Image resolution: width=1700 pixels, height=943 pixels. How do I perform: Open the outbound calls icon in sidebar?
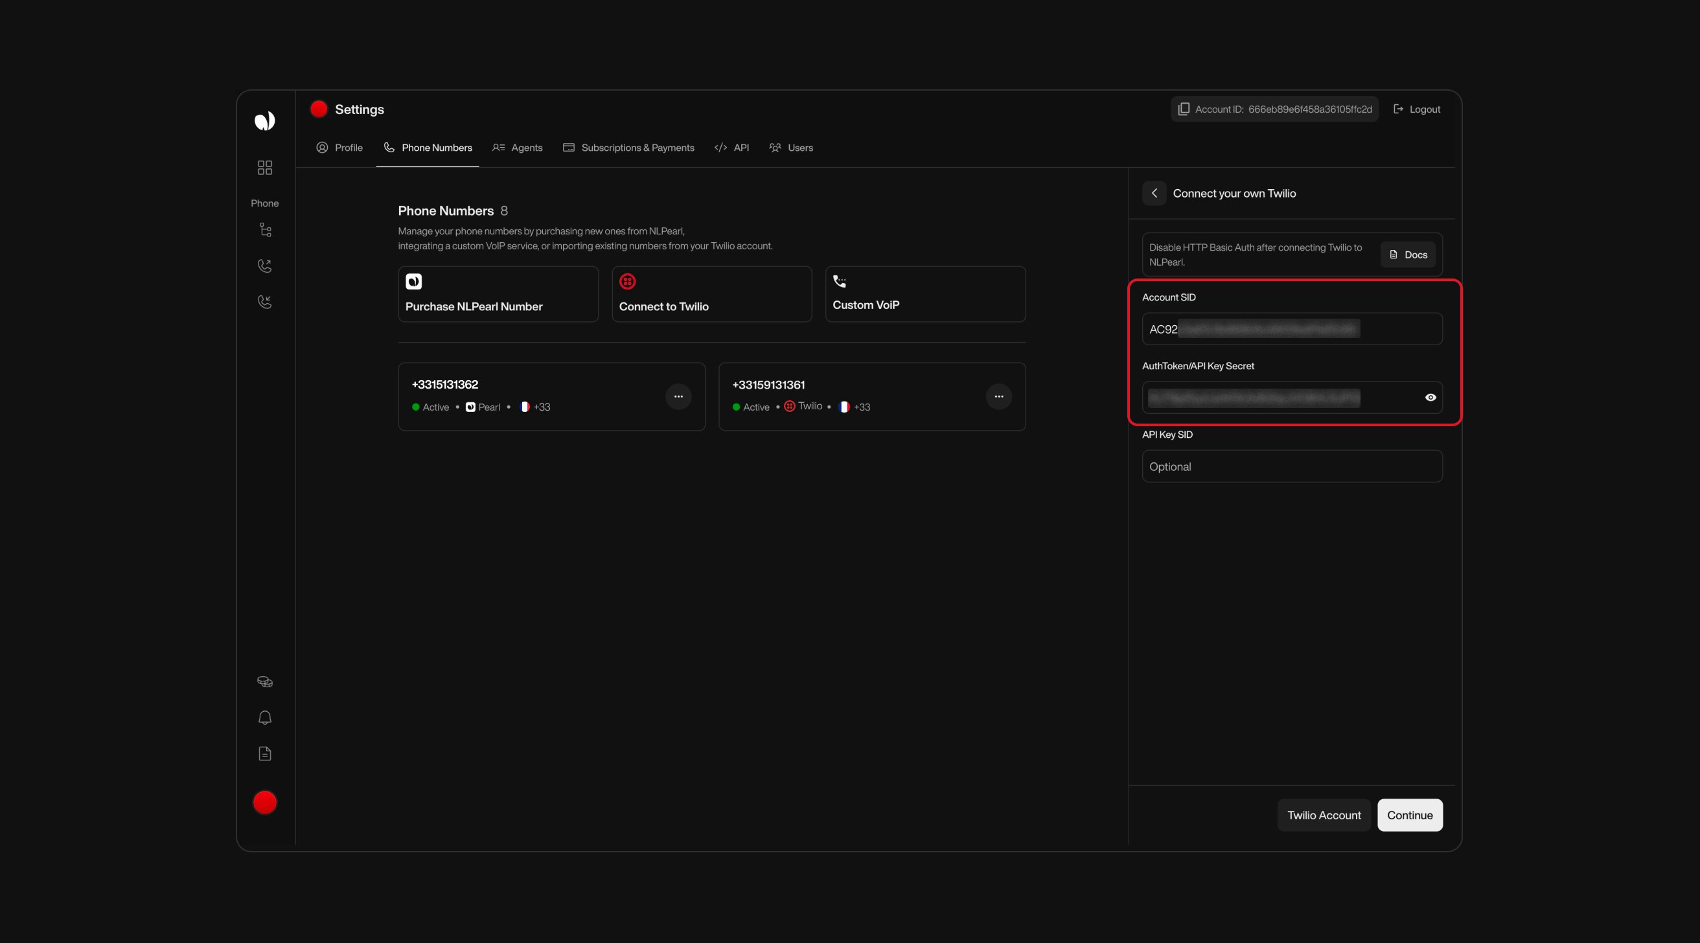pos(264,266)
